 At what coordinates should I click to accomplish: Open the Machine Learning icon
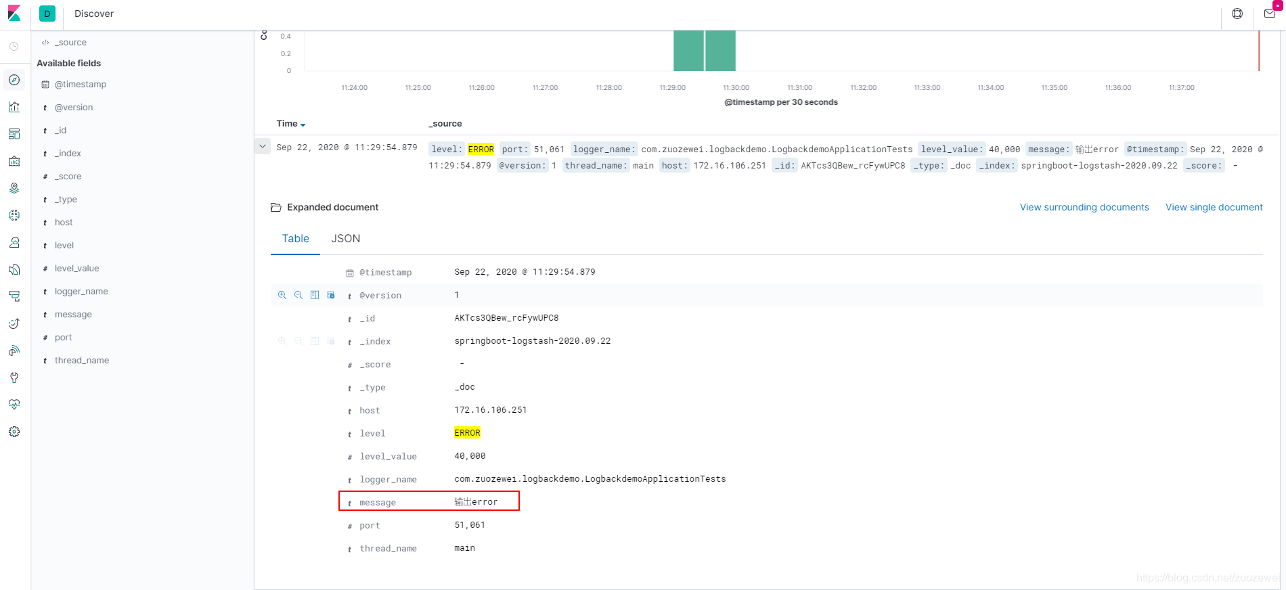click(x=14, y=215)
